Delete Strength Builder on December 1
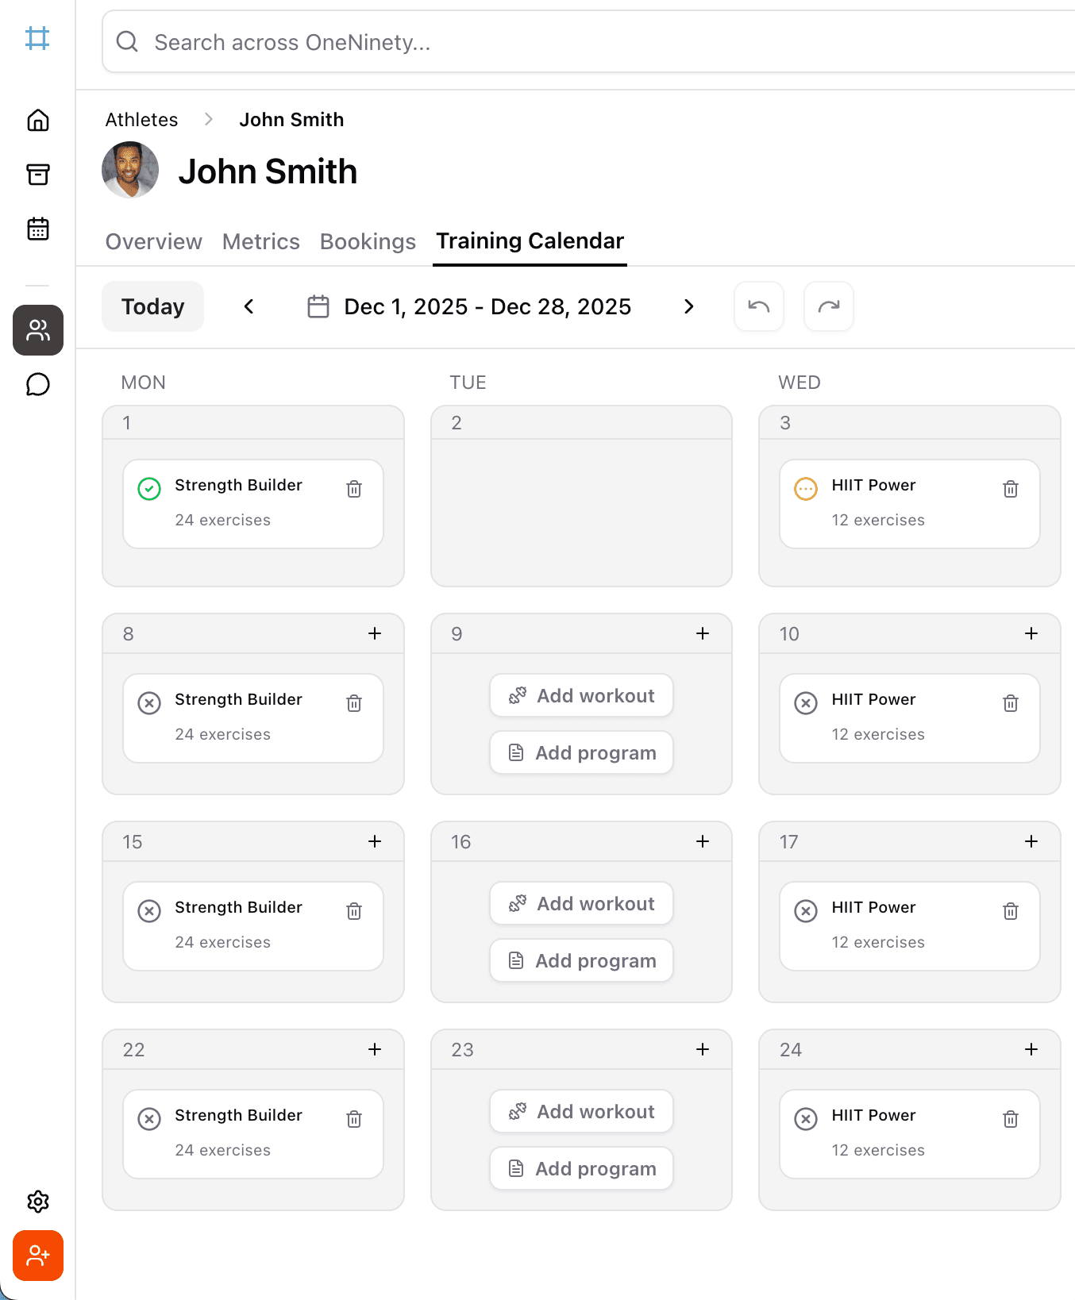The image size is (1075, 1300). click(354, 489)
